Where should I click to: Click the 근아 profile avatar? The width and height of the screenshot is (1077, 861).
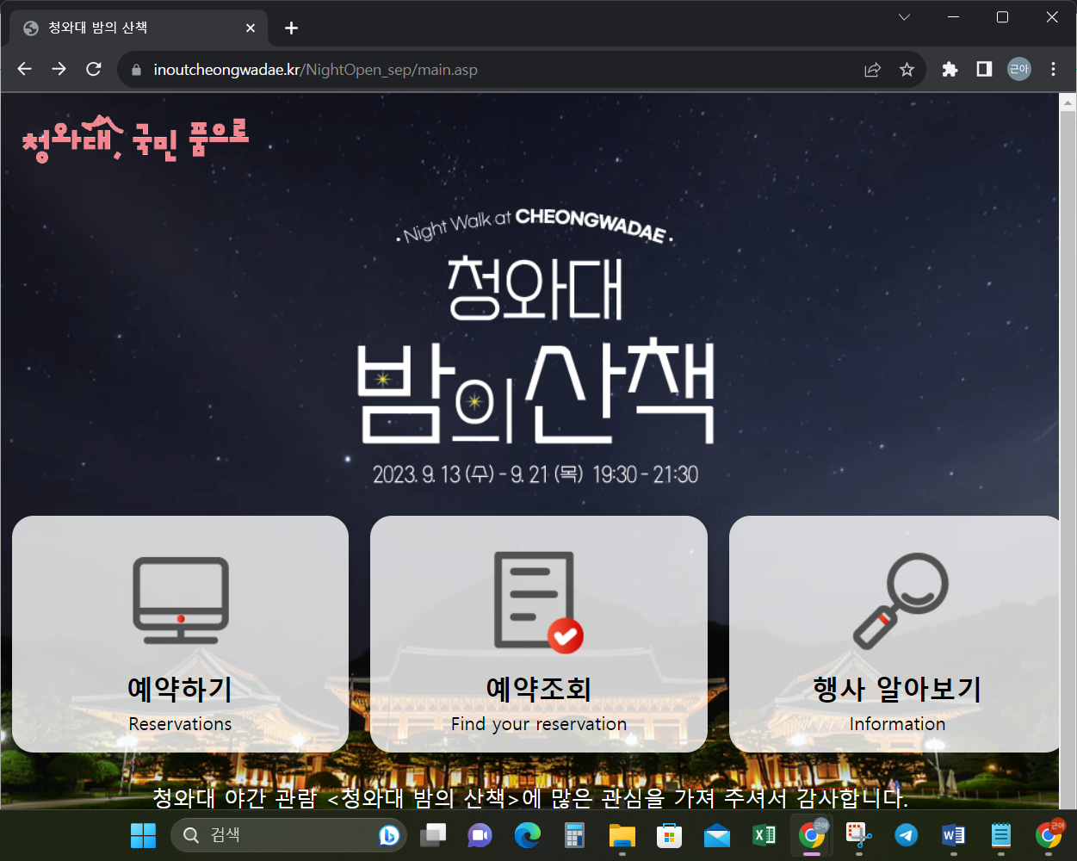(1018, 70)
